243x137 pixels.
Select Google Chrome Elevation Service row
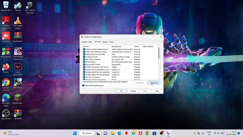pyautogui.click(x=112, y=70)
